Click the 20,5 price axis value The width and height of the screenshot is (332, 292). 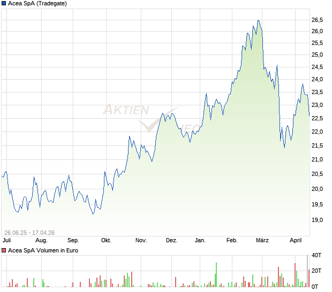[x=317, y=174]
